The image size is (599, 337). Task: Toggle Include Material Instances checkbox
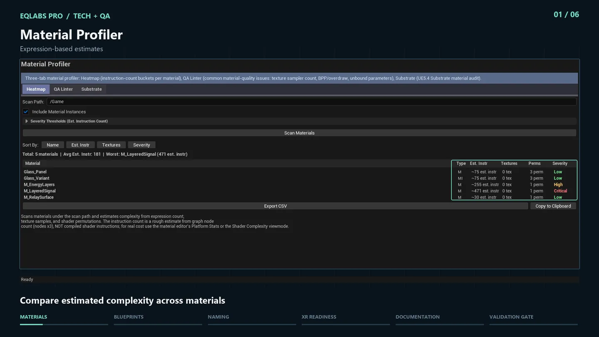26,112
